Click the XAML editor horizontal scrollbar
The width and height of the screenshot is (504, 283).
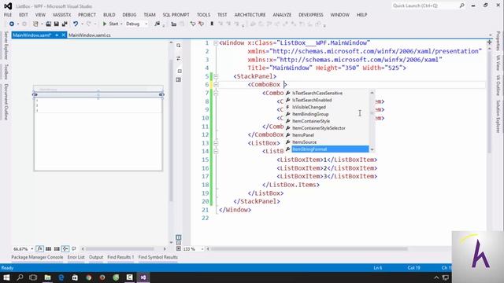309,248
